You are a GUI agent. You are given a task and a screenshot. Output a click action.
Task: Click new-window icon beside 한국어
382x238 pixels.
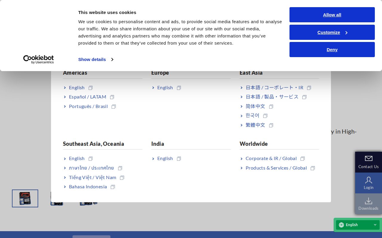(265, 116)
